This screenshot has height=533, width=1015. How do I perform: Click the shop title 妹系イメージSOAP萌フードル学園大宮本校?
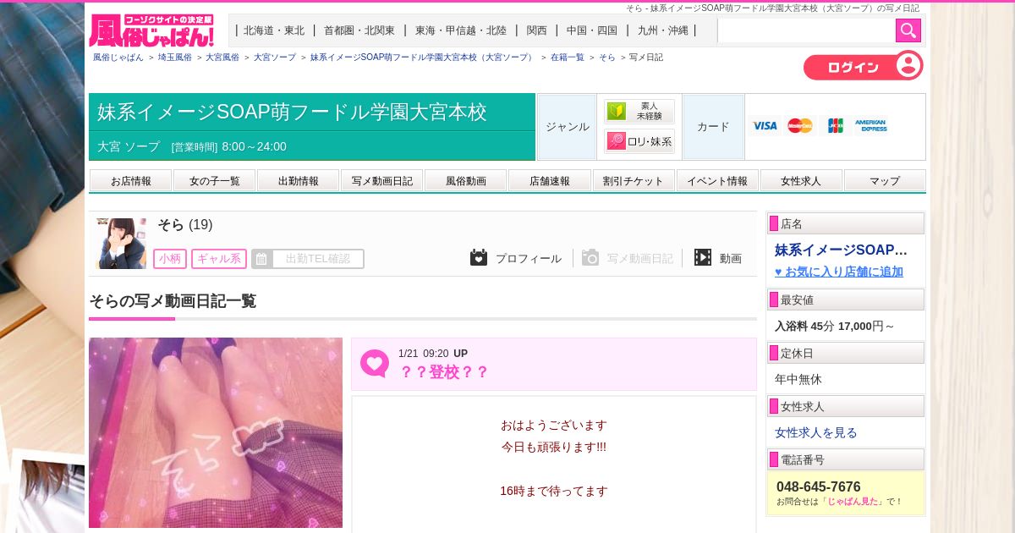293,112
